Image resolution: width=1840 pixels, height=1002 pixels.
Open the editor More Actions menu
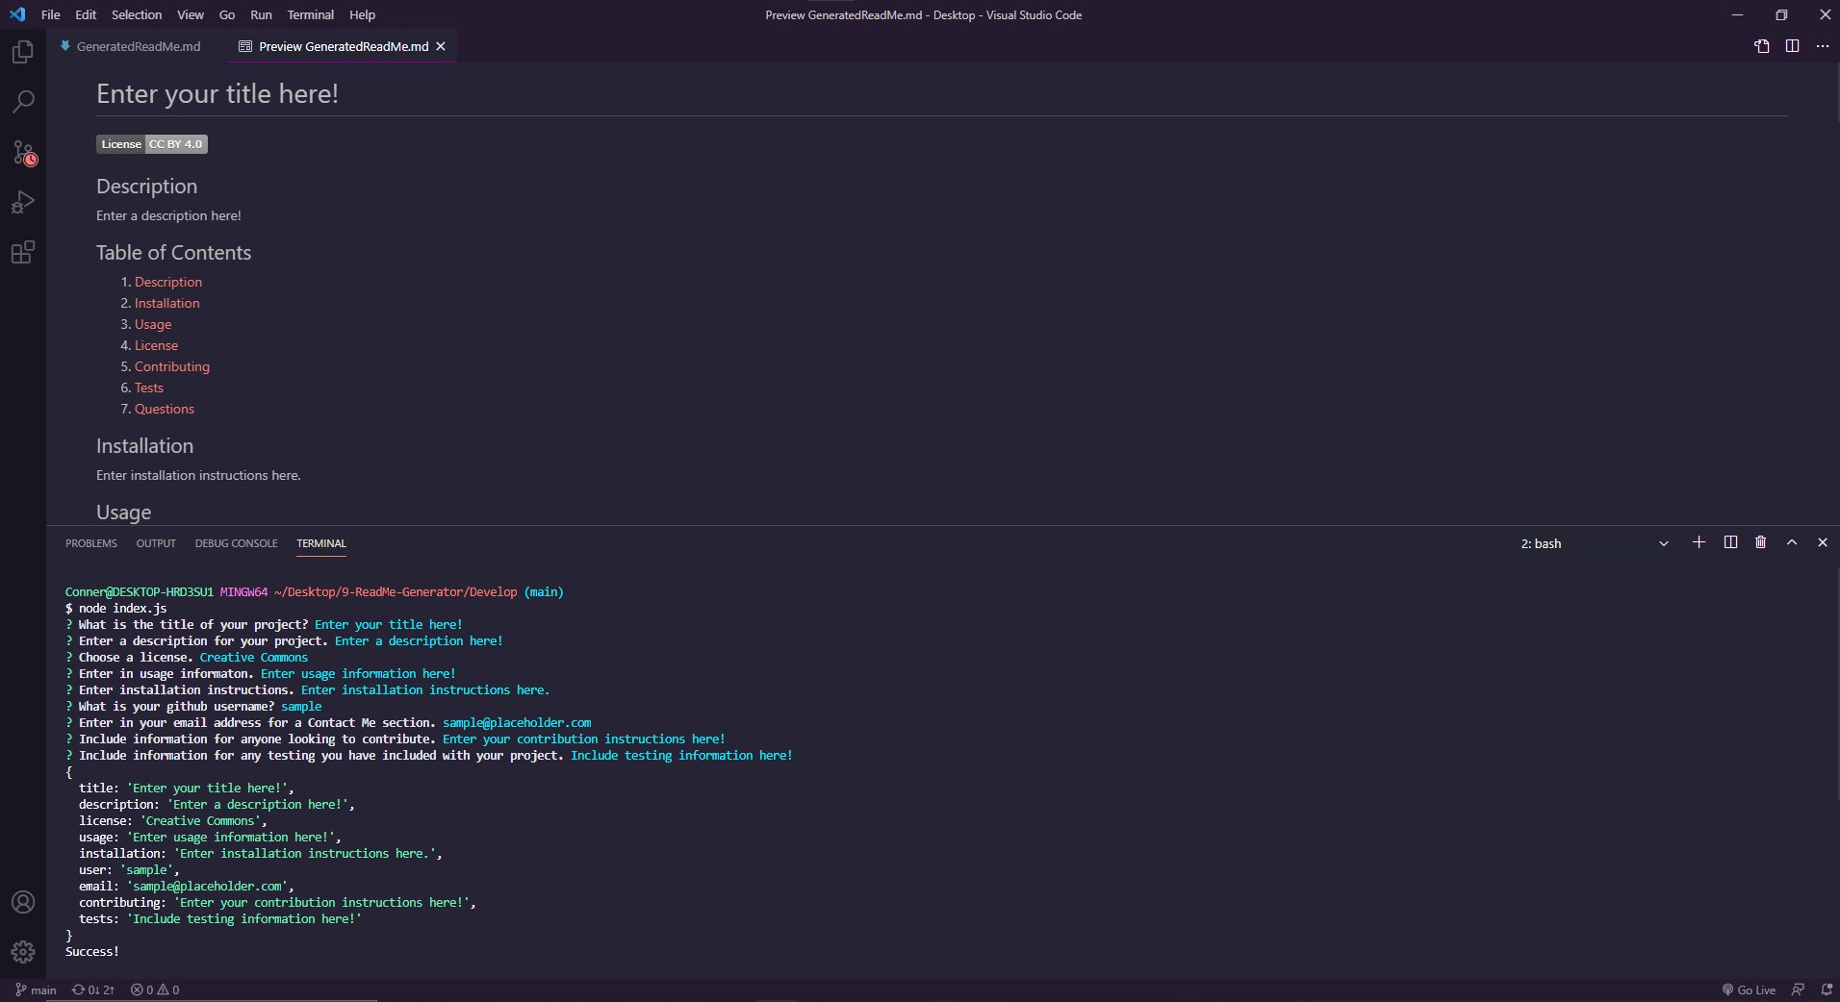click(x=1823, y=46)
